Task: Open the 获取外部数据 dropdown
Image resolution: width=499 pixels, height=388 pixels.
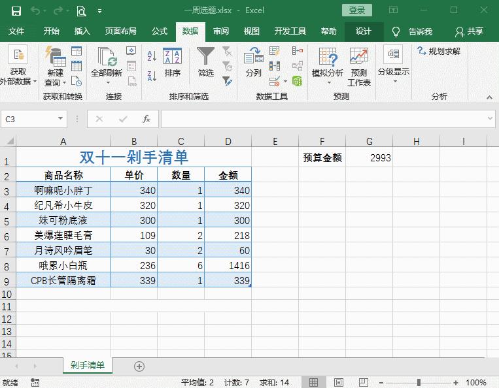Action: (18, 66)
